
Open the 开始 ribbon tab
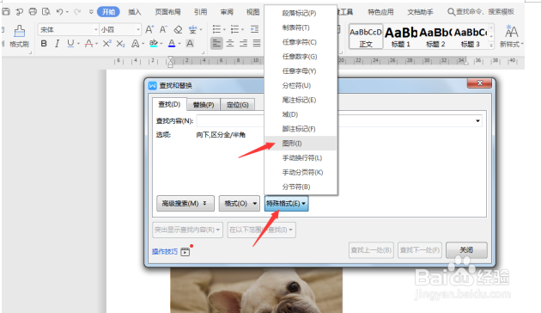click(108, 12)
